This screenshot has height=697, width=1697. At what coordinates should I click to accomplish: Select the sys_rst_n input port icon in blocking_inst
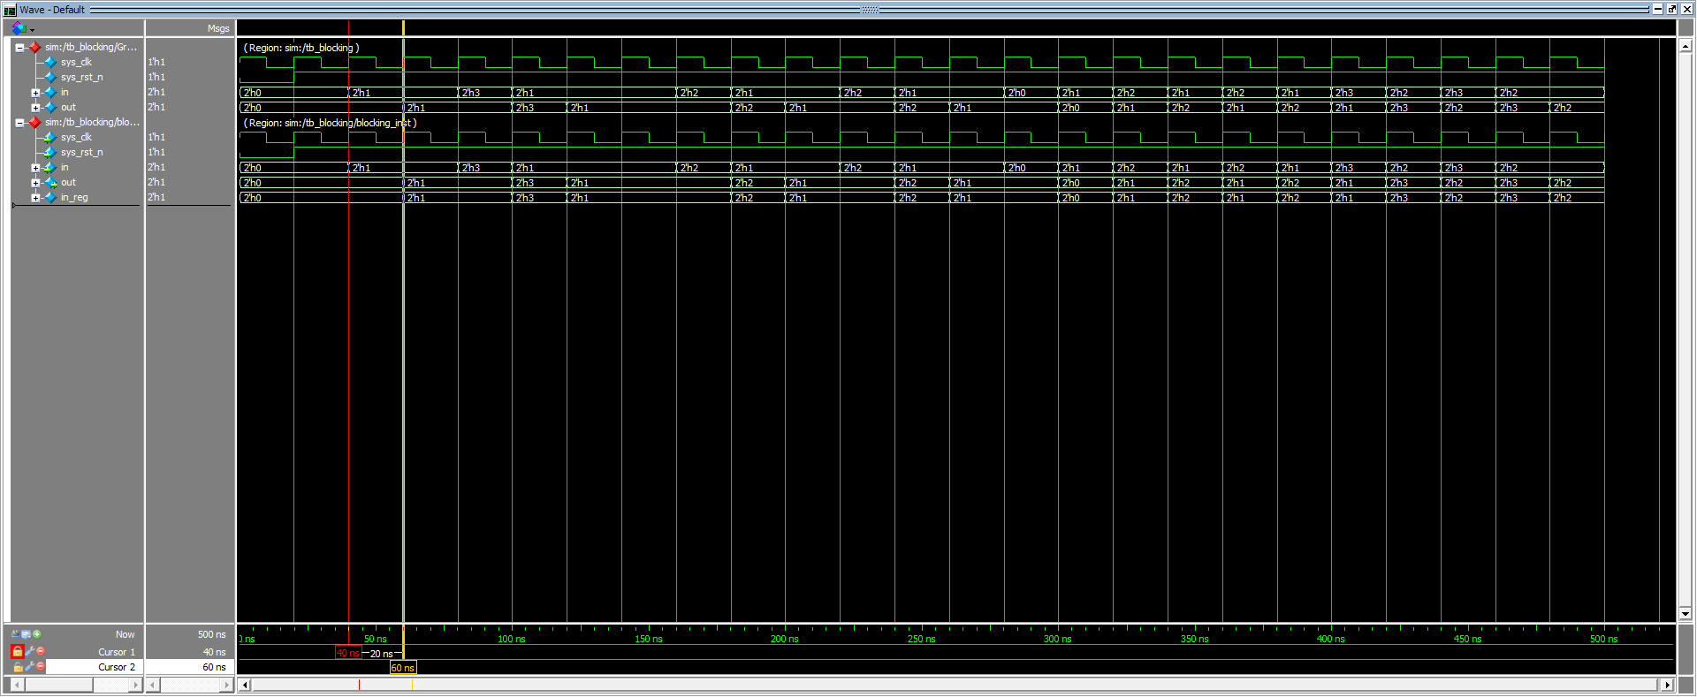(x=50, y=153)
